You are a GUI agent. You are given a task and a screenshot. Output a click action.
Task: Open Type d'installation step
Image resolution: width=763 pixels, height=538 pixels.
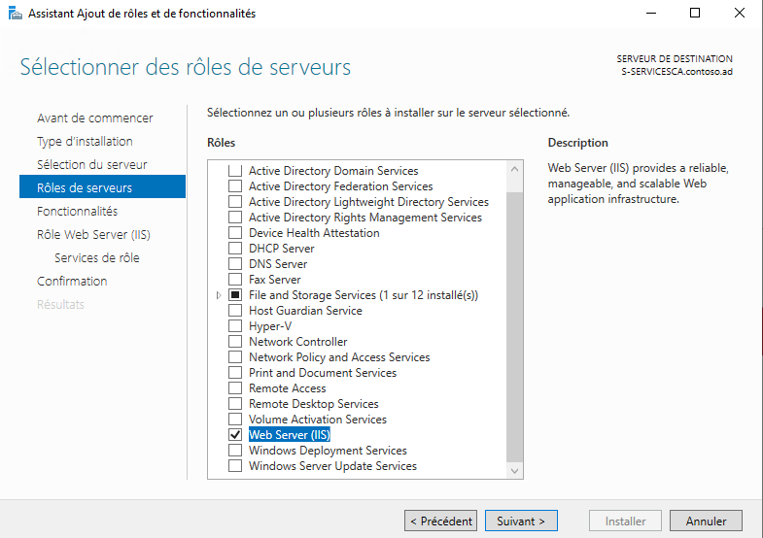tap(85, 142)
